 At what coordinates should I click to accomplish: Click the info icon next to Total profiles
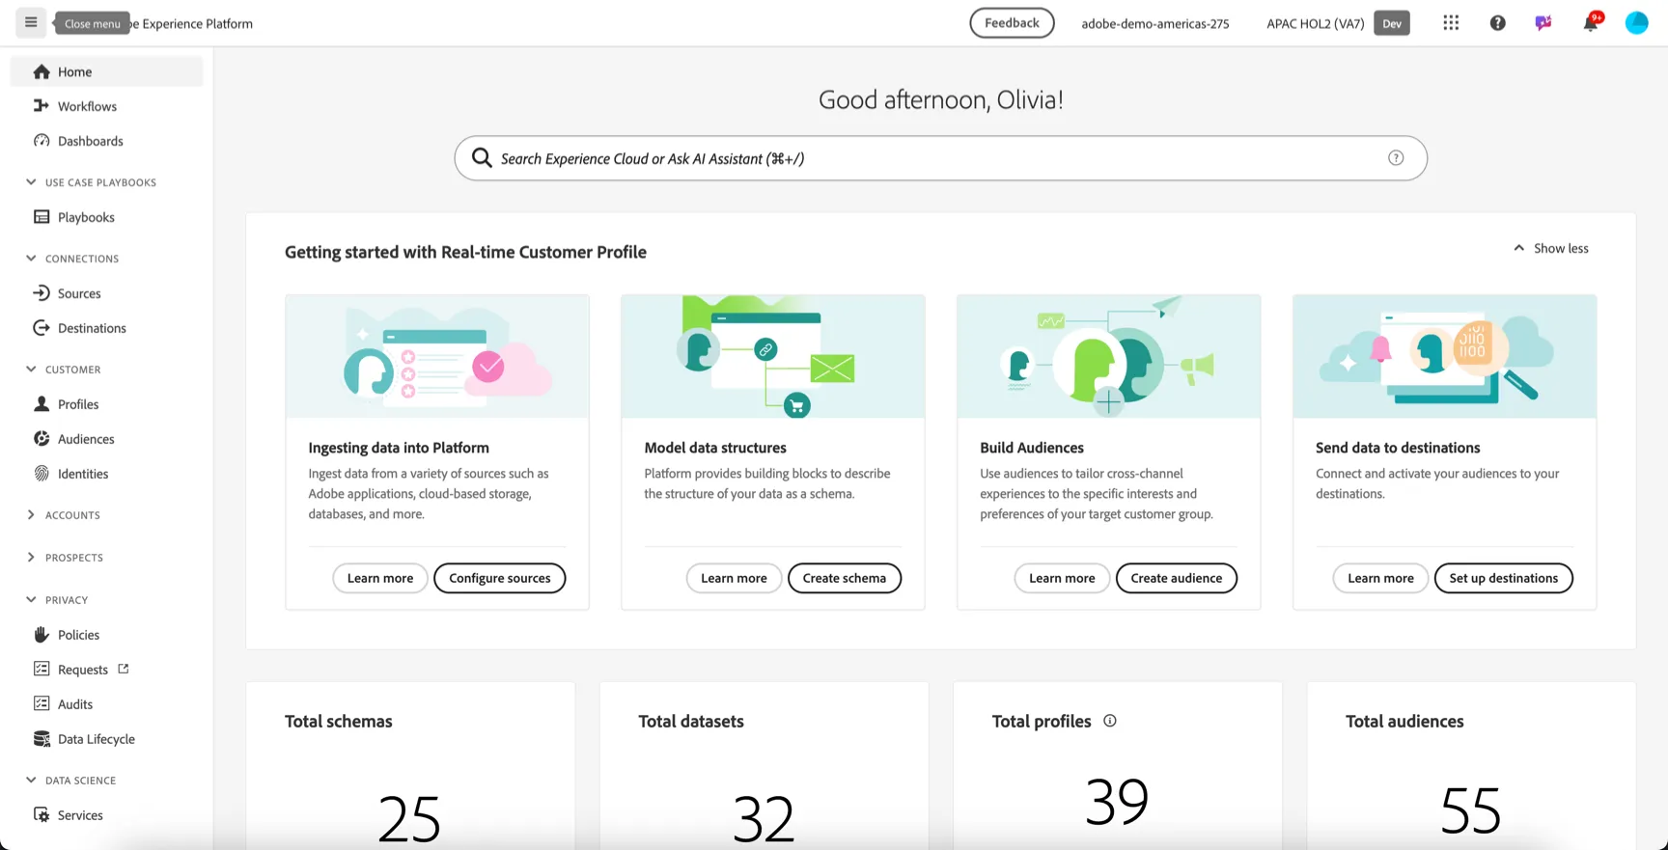tap(1110, 721)
